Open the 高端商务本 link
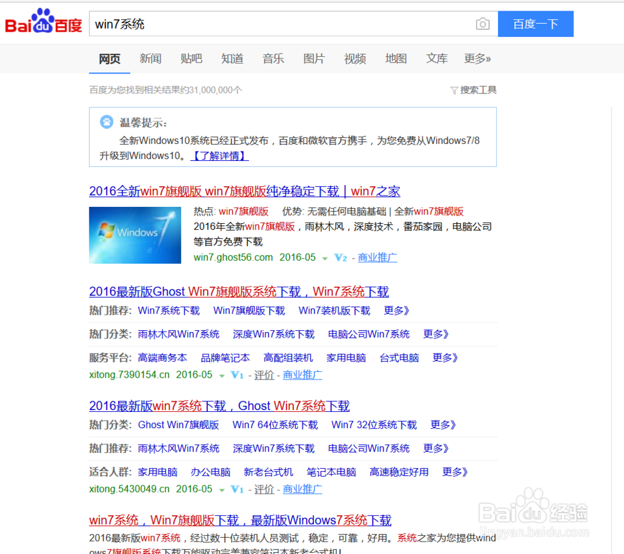Screen dimensions: 624x554 (x=162, y=358)
